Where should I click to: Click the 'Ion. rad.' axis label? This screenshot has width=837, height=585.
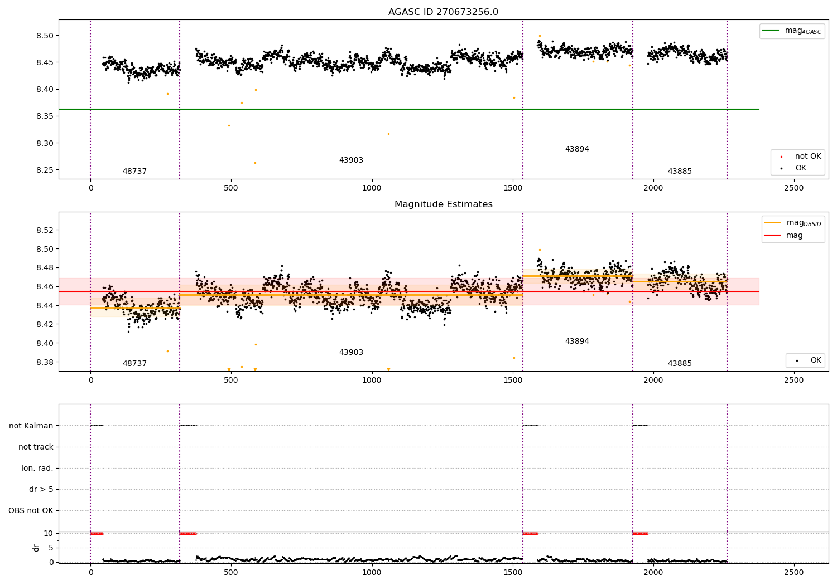tap(37, 468)
